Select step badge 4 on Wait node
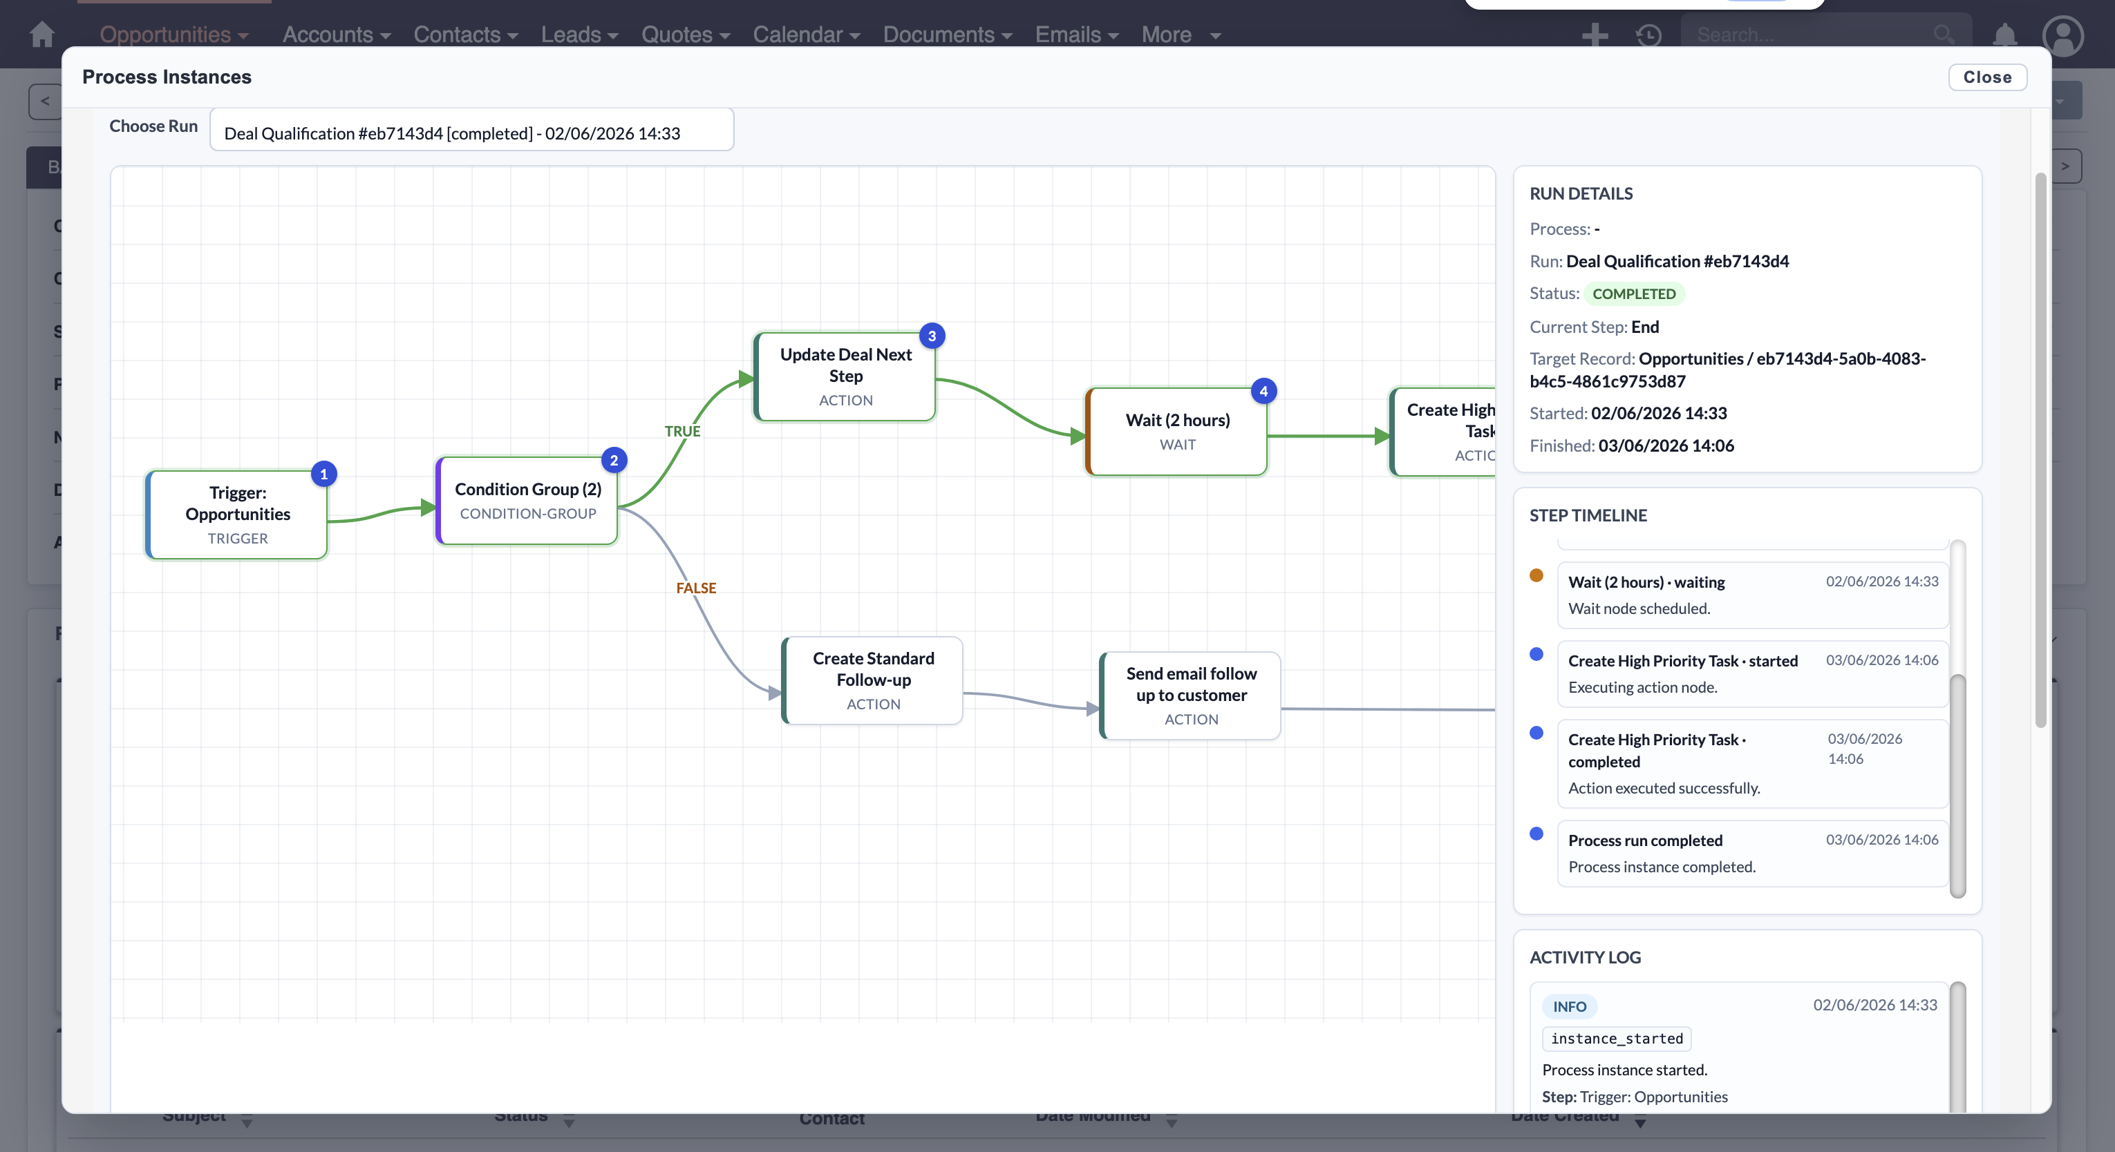 [x=1263, y=392]
